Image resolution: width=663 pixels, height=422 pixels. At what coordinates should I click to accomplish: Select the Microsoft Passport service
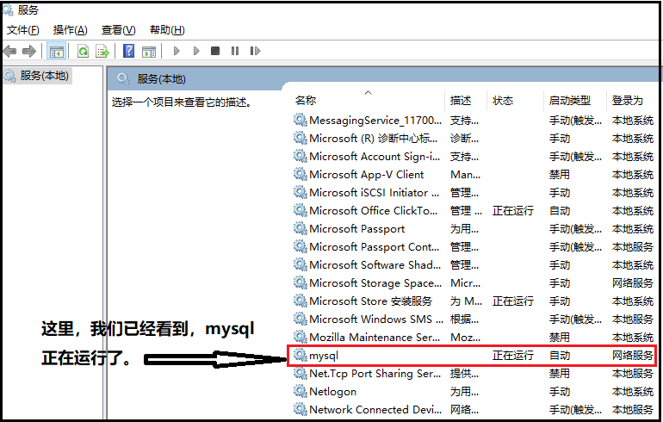point(474,229)
